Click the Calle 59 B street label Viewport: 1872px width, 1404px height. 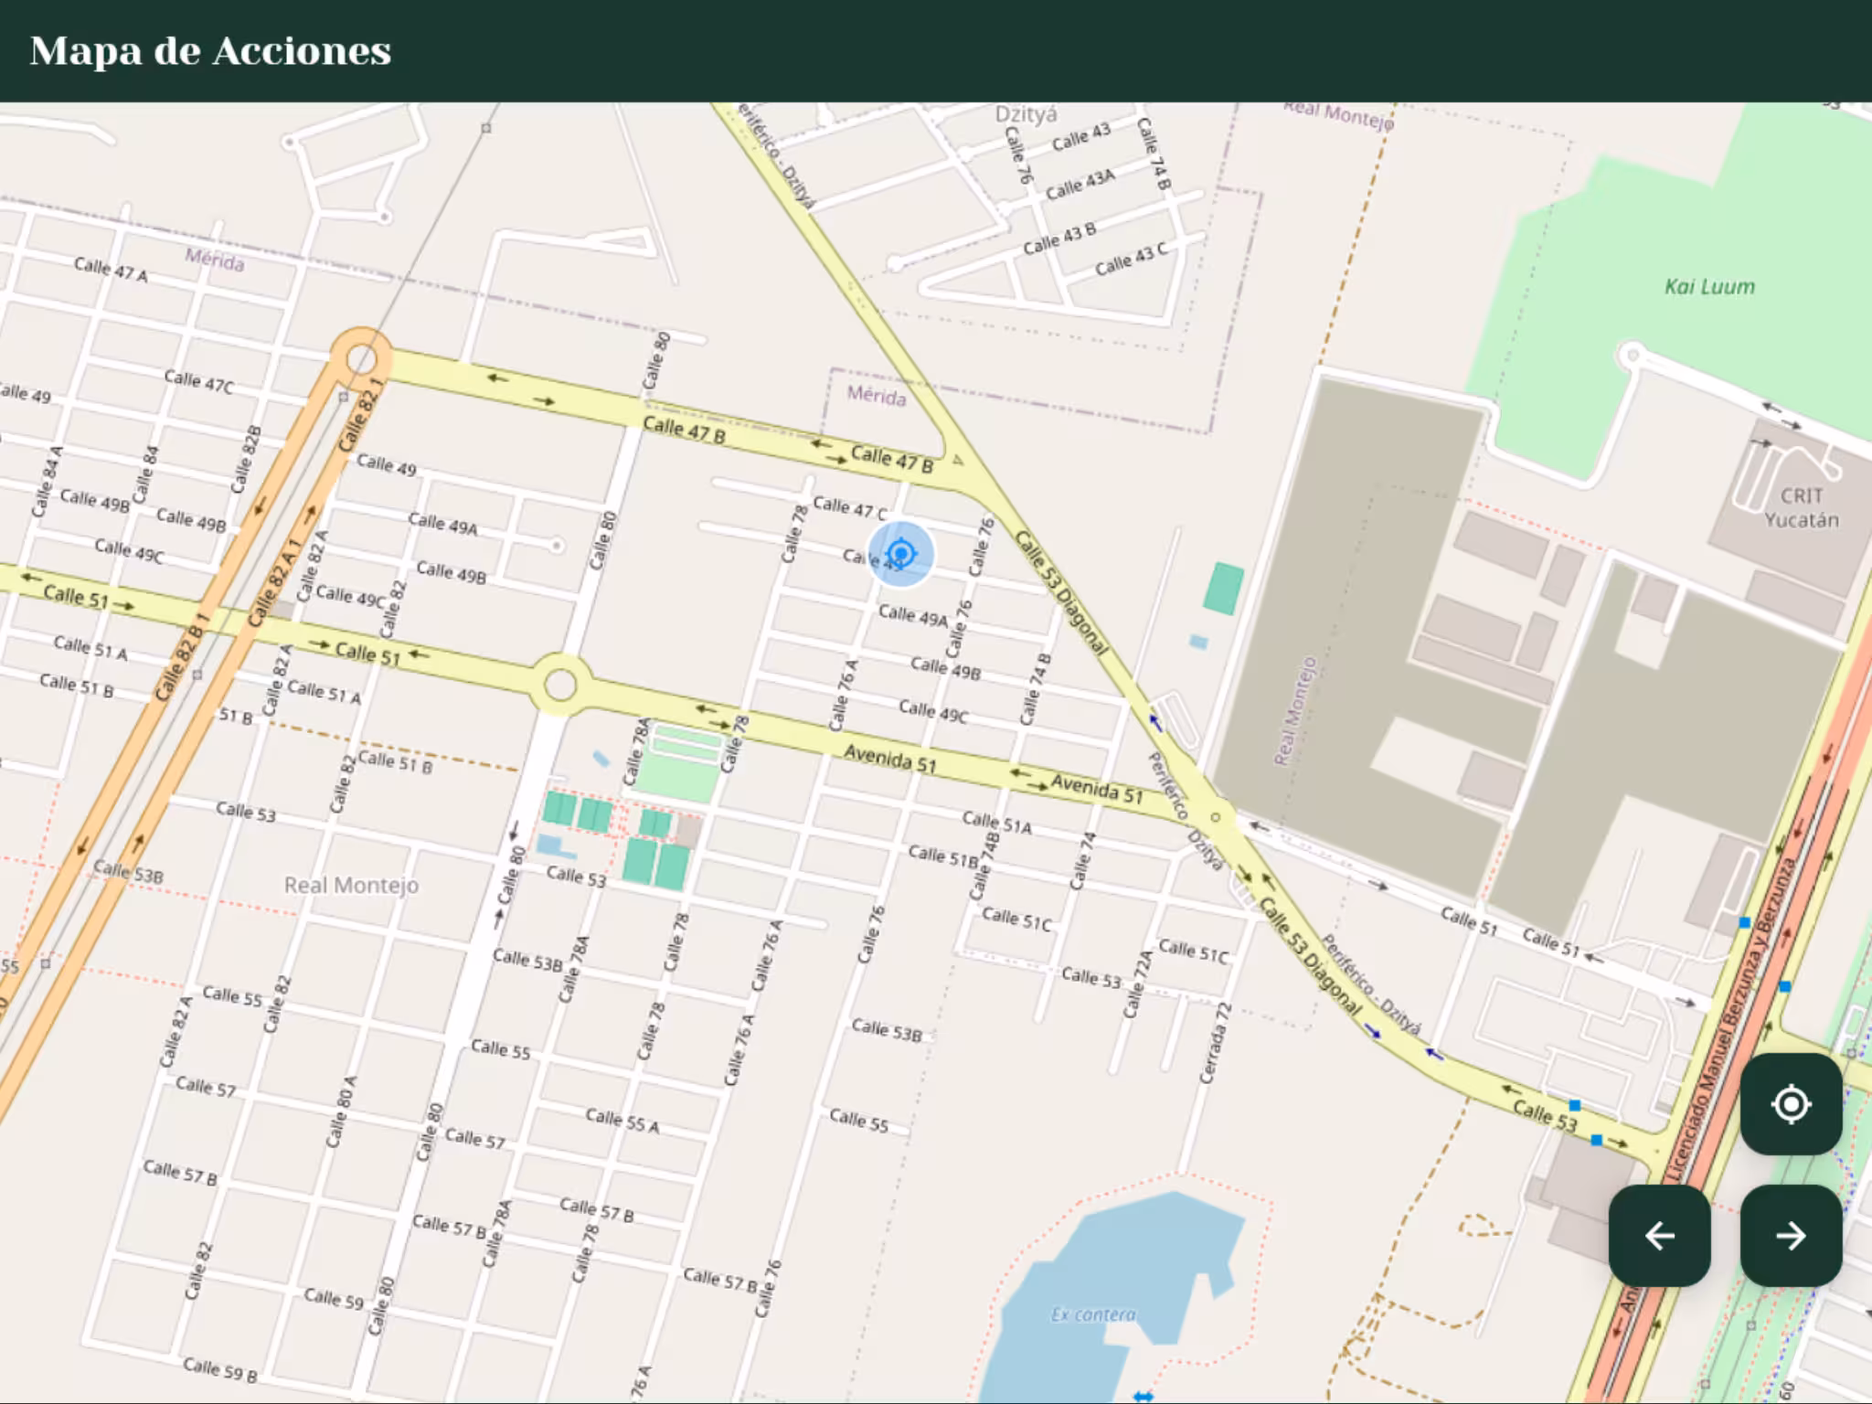[x=219, y=1369]
